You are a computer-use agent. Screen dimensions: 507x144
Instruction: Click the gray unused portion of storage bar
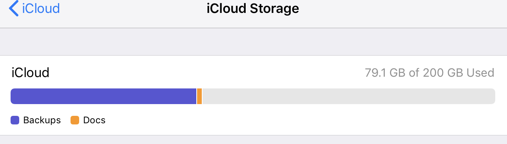coord(349,96)
